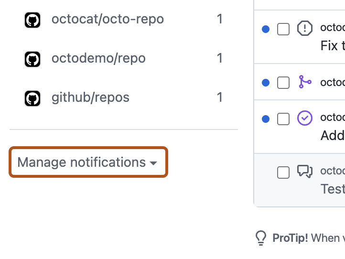Click the blue unread dot on the "Add" notification

click(x=266, y=119)
